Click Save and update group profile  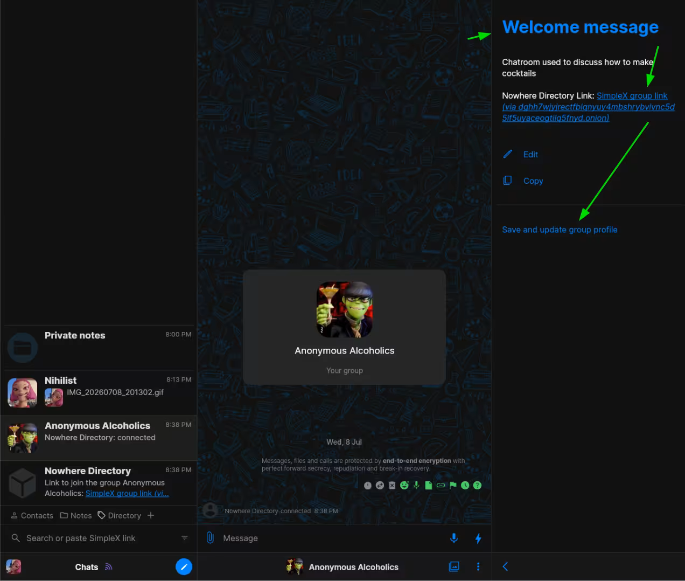[x=560, y=230]
